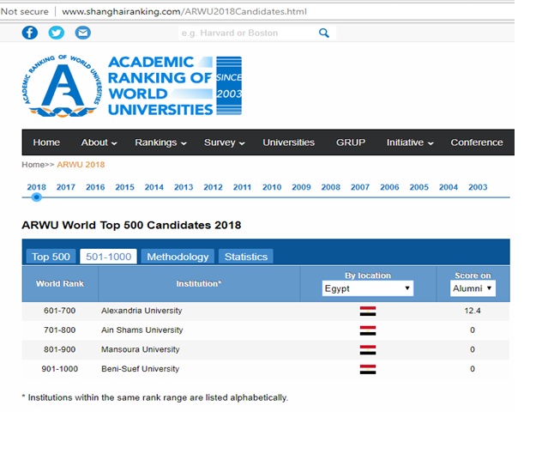Select year 2018 on timeline
Screen dimensions: 542x460
pos(36,187)
